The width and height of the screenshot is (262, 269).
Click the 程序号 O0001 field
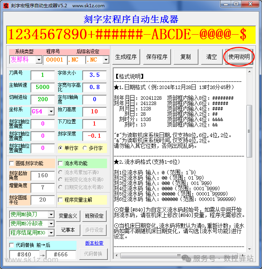55,60
